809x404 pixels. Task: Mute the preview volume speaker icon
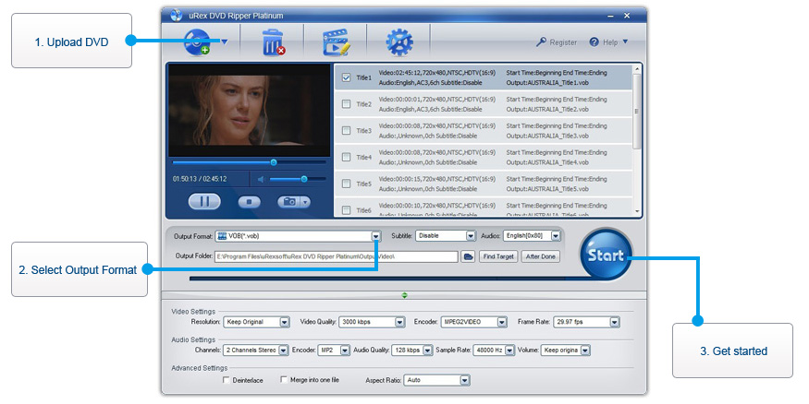point(263,179)
